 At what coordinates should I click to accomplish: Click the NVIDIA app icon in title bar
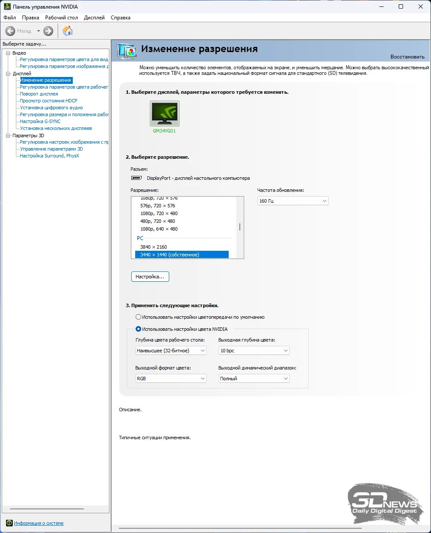6,6
